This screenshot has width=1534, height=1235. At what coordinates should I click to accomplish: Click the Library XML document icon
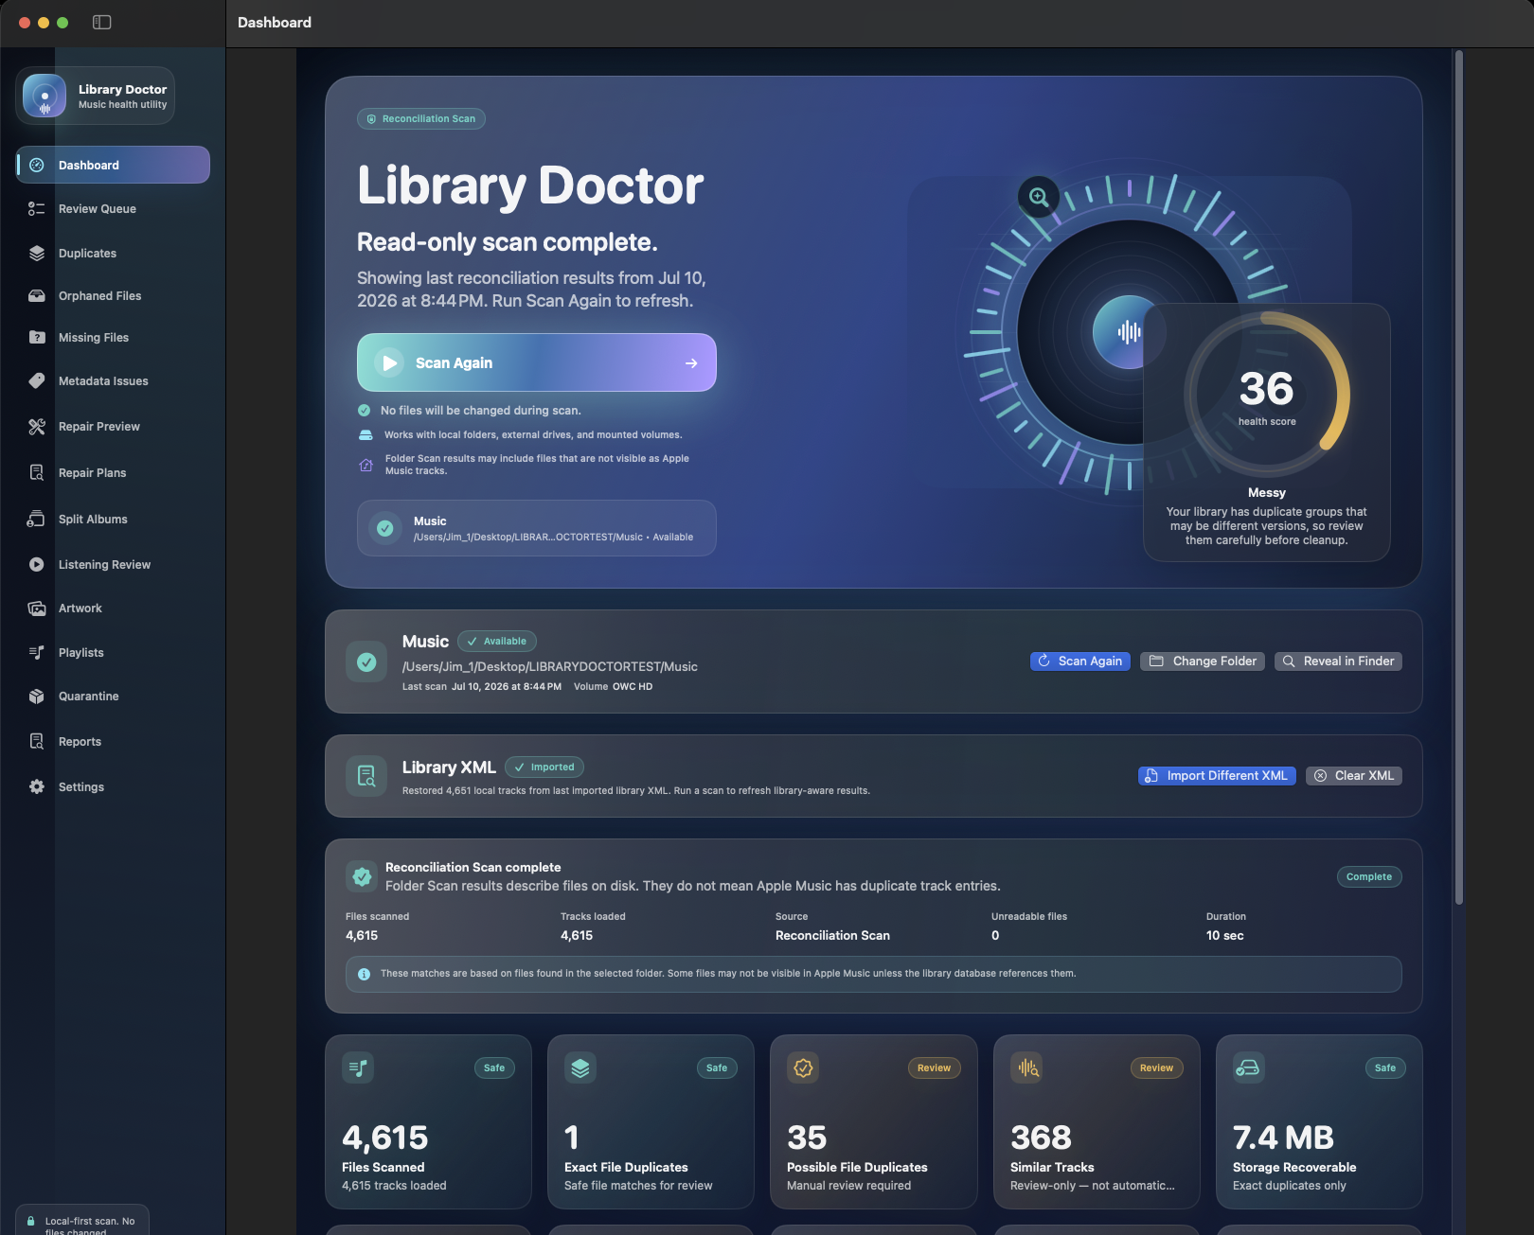coord(366,777)
